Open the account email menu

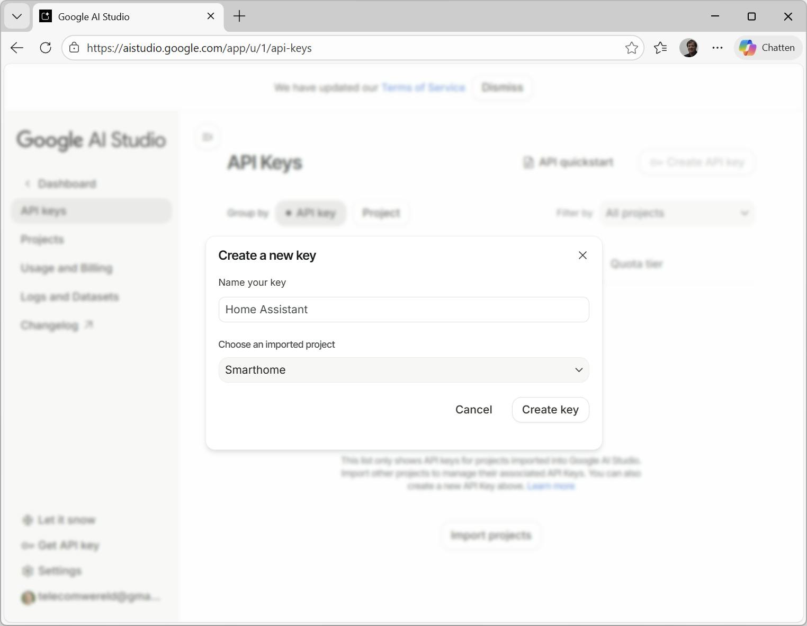[91, 597]
